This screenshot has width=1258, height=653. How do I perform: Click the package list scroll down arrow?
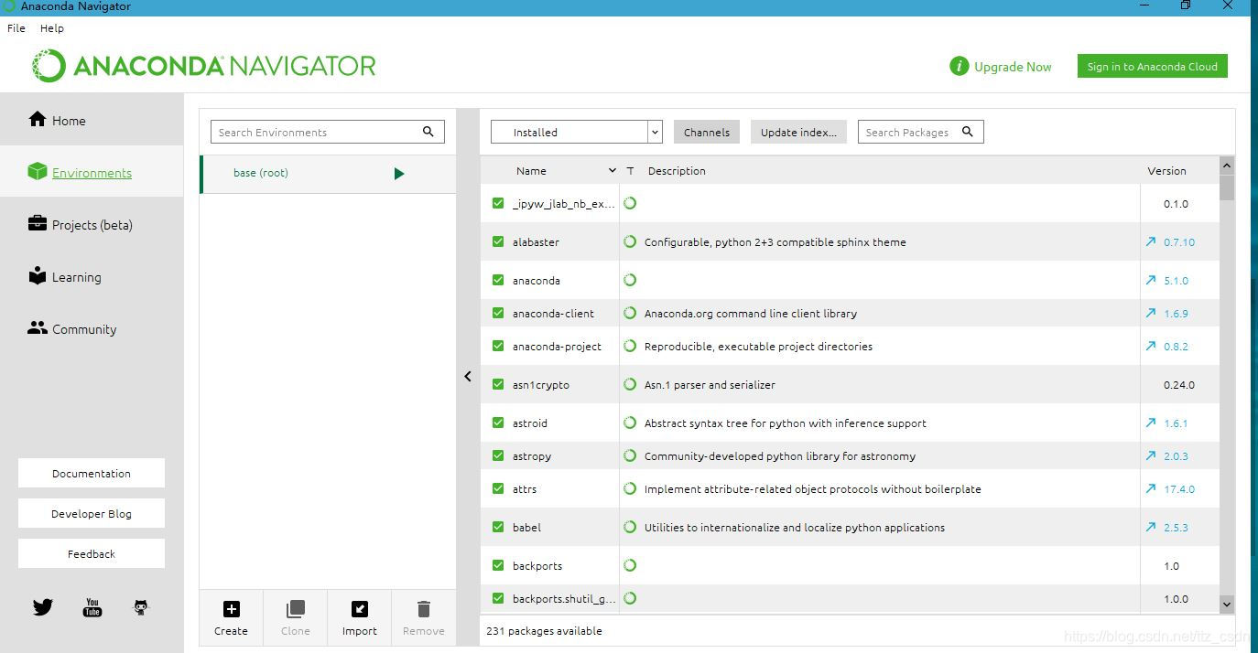click(x=1227, y=604)
